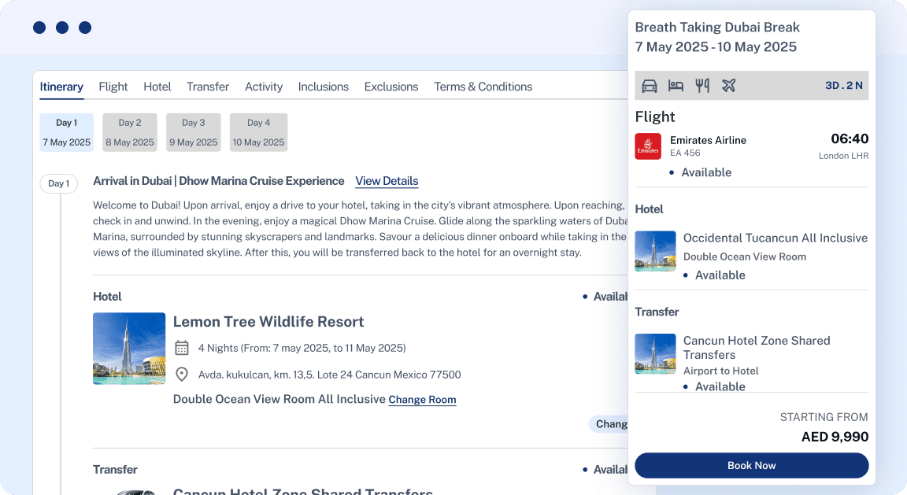Click the Lemon Tree Wildlife Resort photo
The width and height of the screenshot is (907, 495).
(129, 349)
